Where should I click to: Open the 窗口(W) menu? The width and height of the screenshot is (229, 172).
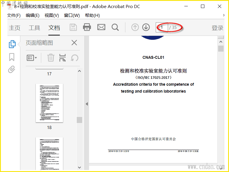click(72, 15)
